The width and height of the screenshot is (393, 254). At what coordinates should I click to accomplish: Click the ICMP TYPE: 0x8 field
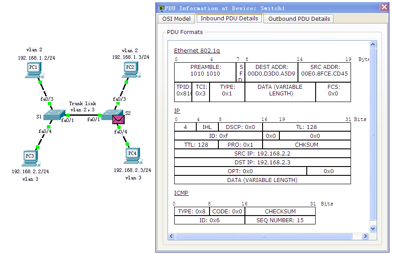pyautogui.click(x=192, y=212)
